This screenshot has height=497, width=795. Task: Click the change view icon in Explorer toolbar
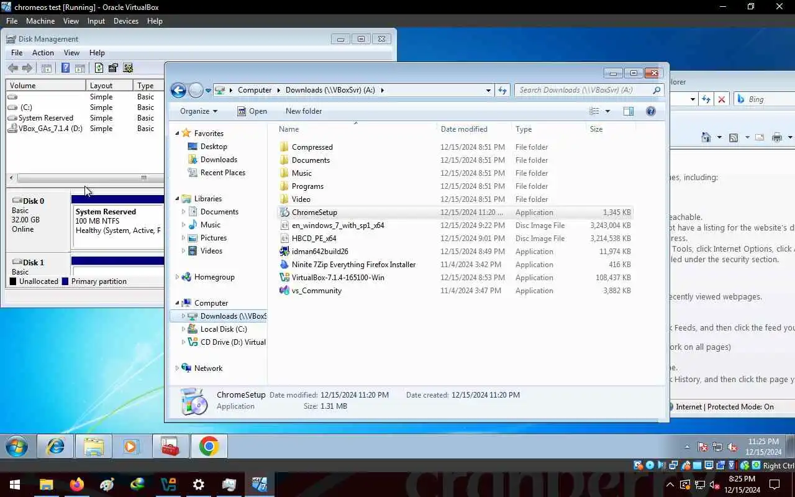[x=594, y=111]
